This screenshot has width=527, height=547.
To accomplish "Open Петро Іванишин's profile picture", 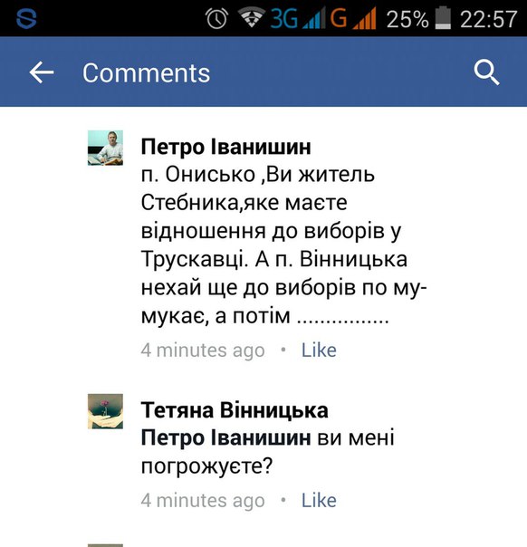I will (x=105, y=148).
